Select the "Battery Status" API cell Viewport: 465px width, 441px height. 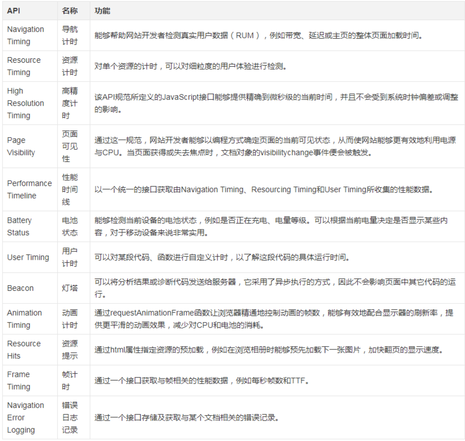(19, 226)
